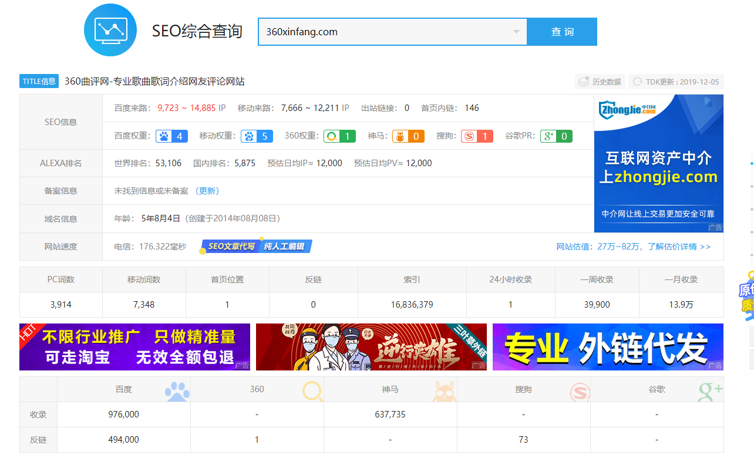
Task: Click 首页位置 value 1
Action: (227, 305)
